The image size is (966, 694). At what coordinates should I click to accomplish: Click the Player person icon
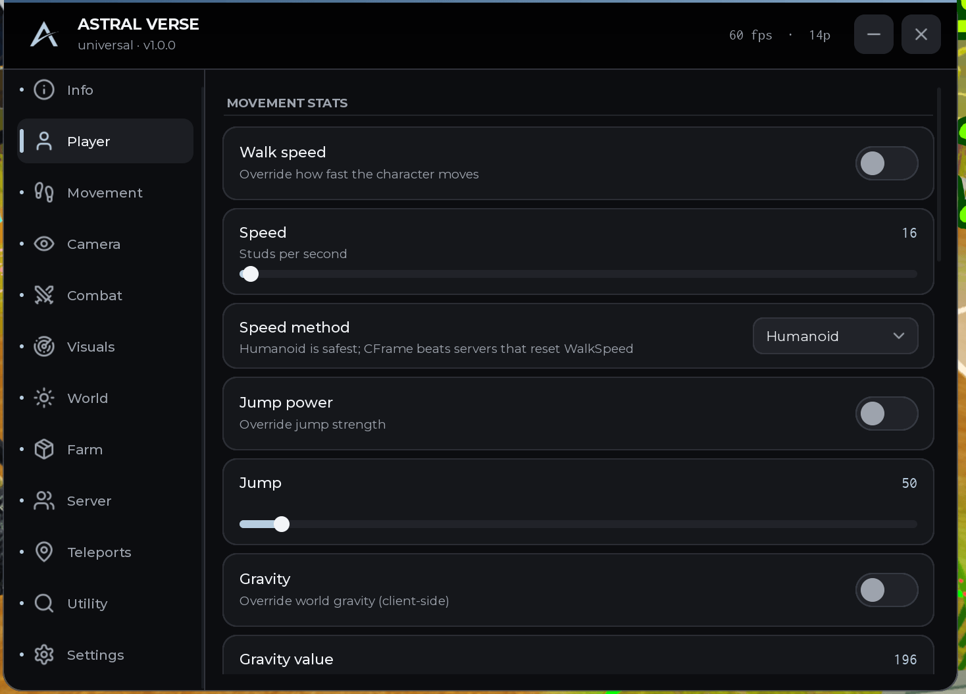(44, 141)
